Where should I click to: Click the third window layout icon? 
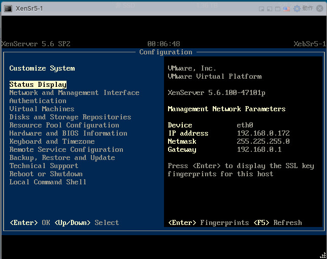278,9
